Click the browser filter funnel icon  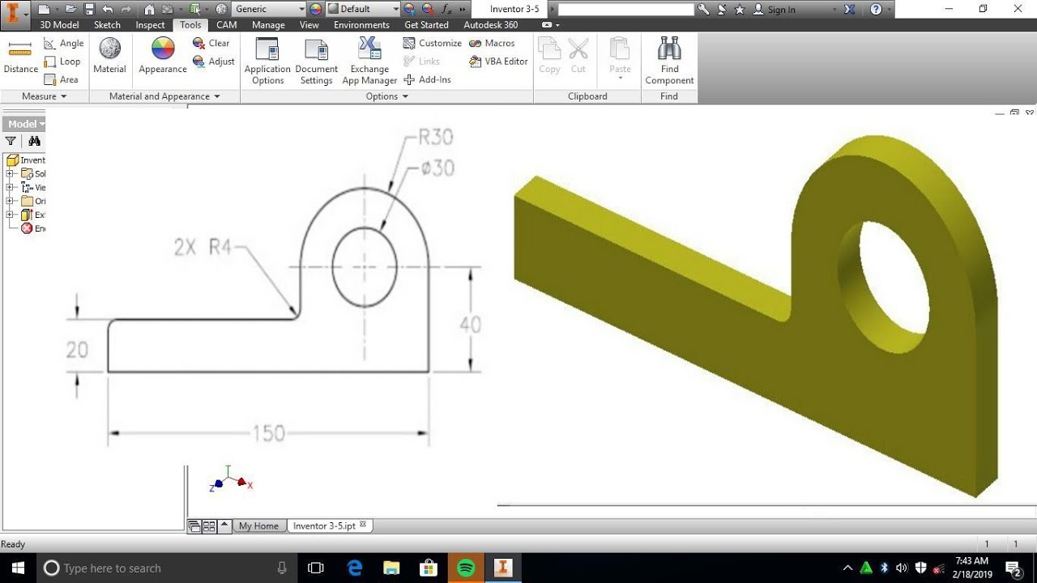tap(11, 141)
